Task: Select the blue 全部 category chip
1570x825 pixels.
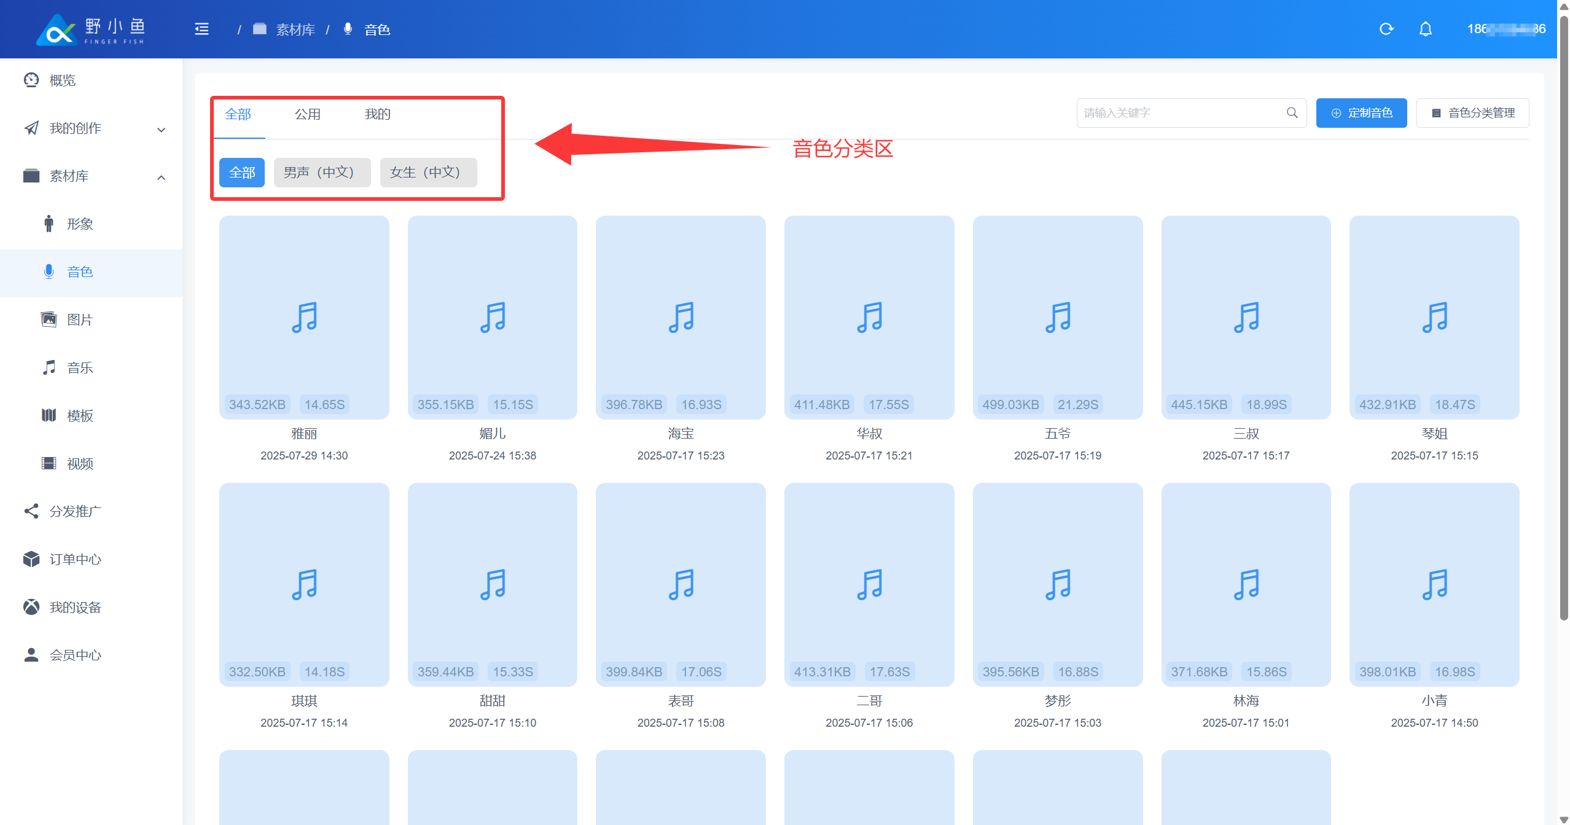Action: tap(241, 173)
